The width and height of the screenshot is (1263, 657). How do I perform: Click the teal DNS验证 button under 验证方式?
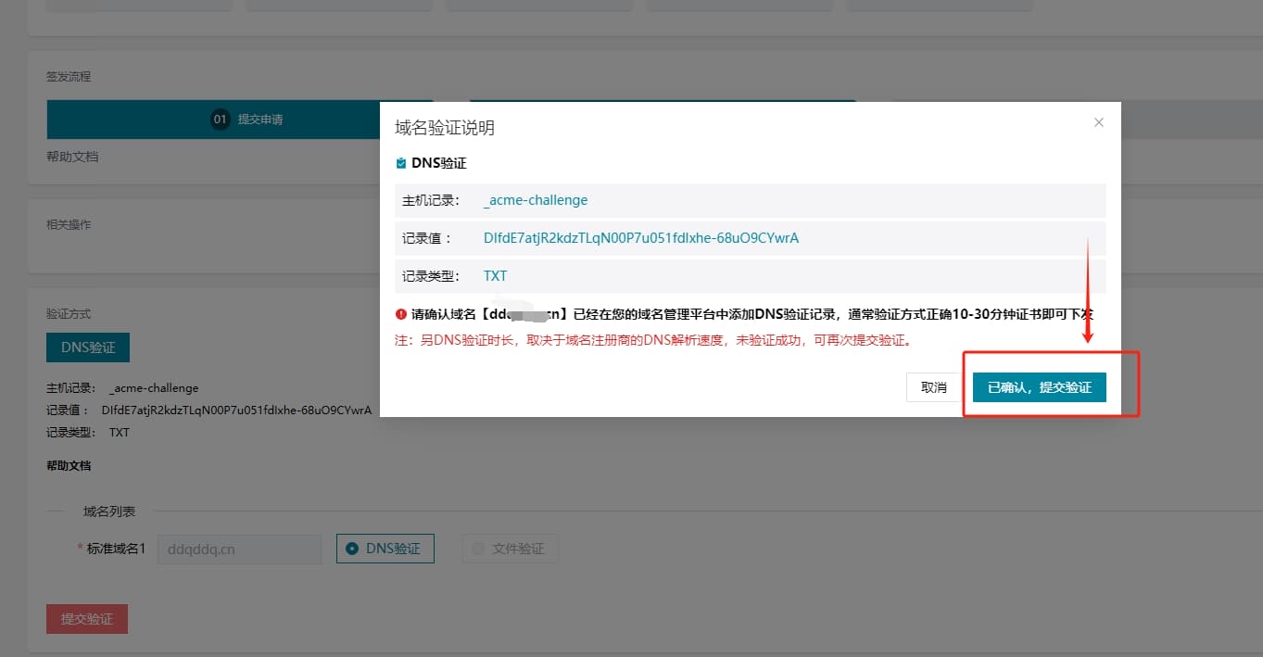click(x=88, y=347)
